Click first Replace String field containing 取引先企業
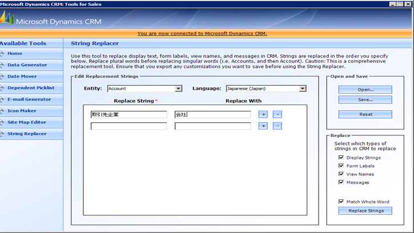 point(129,114)
